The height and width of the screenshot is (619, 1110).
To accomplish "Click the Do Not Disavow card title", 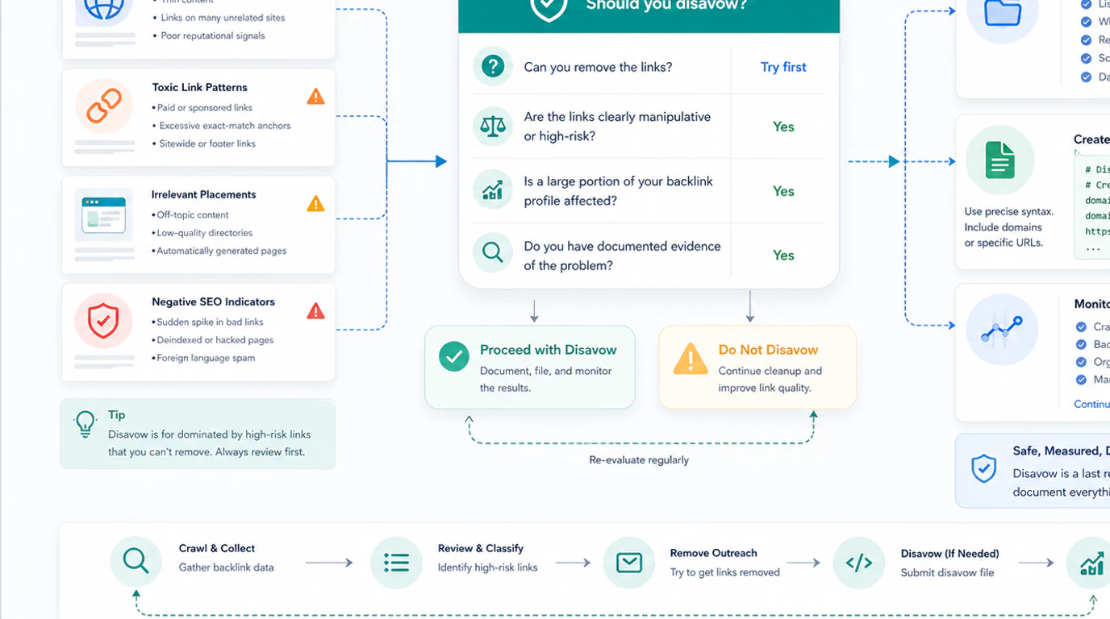I will click(768, 350).
